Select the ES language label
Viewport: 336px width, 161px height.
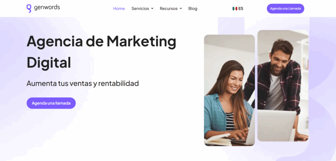point(241,9)
